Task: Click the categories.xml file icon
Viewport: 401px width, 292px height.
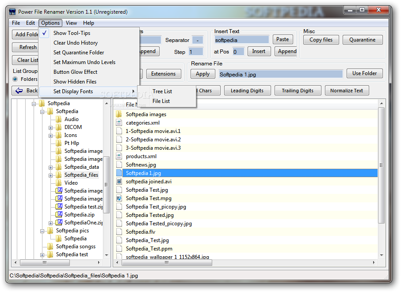Action: (x=119, y=123)
